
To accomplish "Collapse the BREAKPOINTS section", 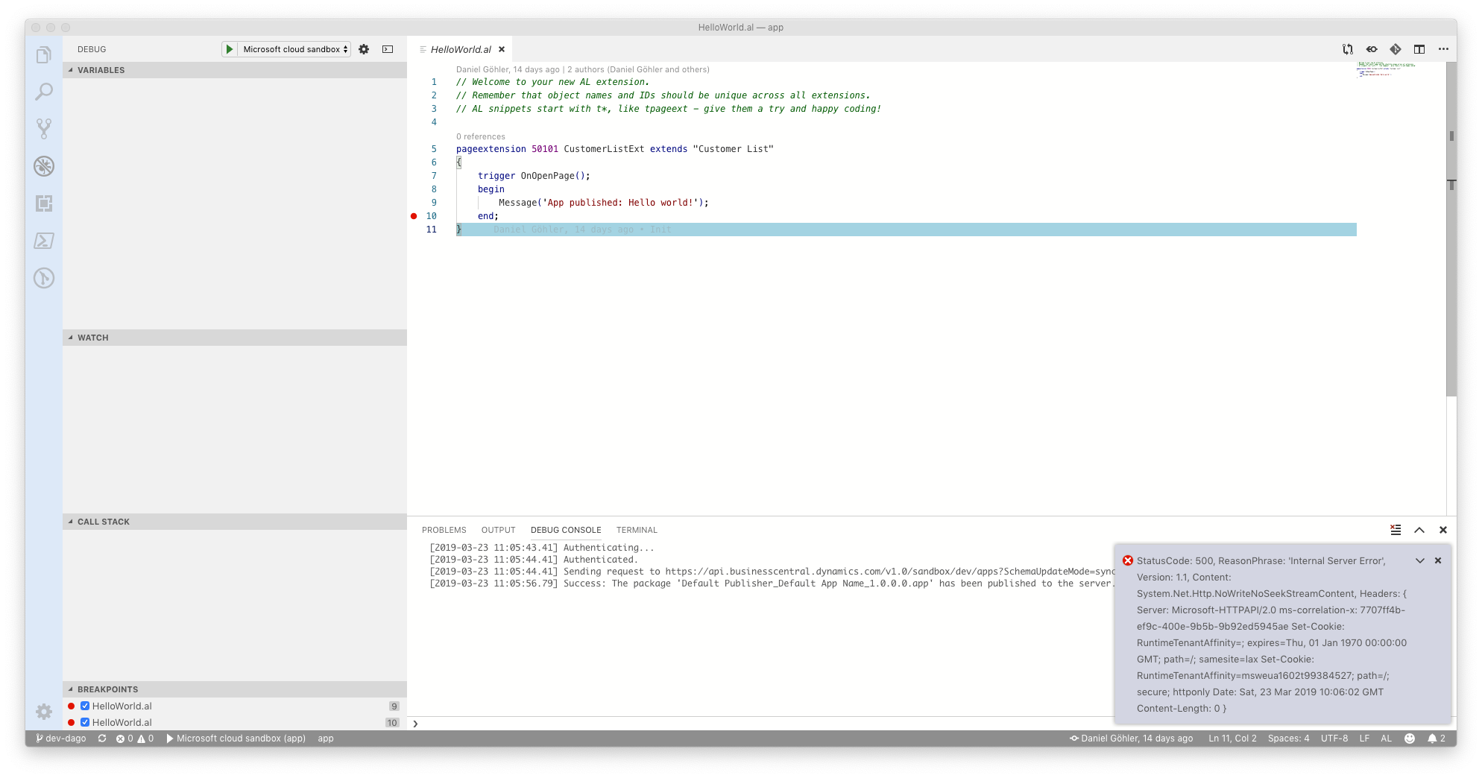I will [235, 689].
